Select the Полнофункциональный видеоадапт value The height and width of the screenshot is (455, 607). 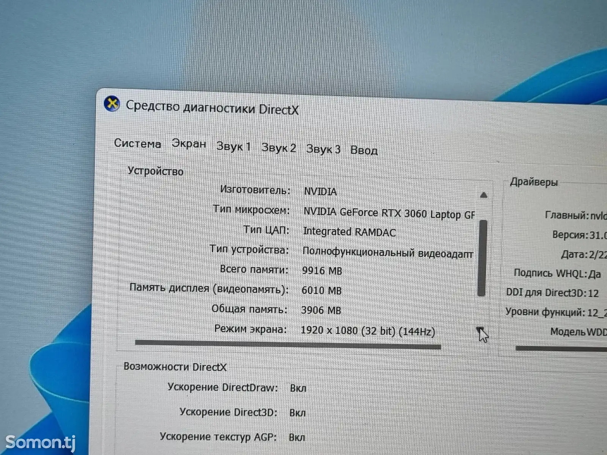(x=388, y=253)
